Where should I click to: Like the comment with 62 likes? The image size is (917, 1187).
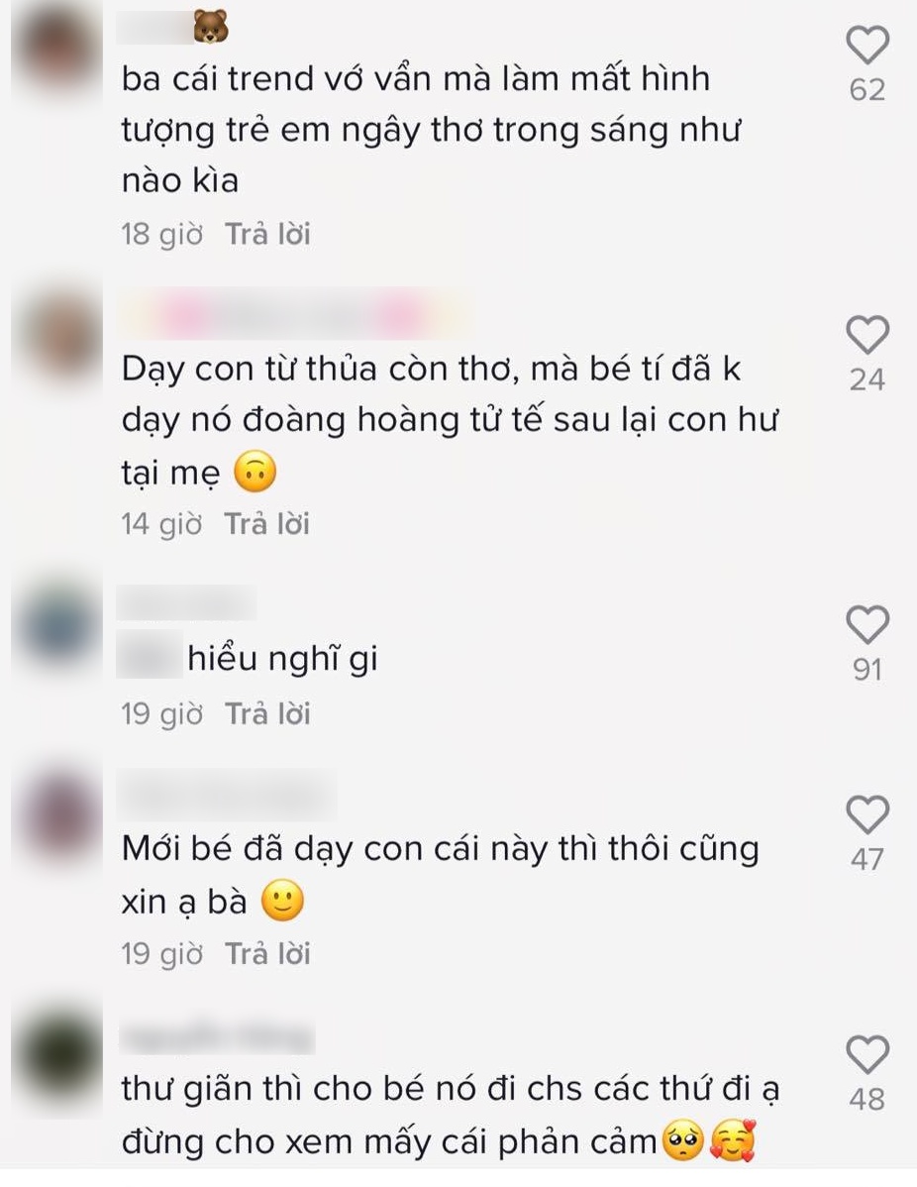pyautogui.click(x=867, y=45)
